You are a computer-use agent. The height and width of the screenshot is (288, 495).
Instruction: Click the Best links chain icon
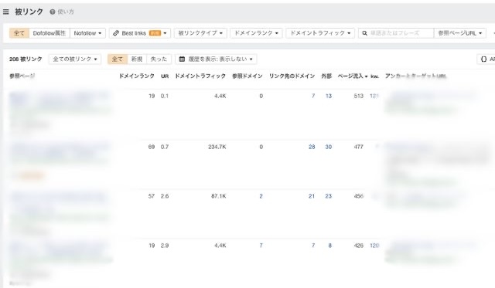pos(116,33)
